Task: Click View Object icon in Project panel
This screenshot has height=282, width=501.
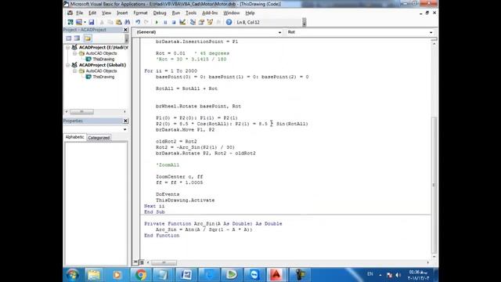Action: point(77,38)
